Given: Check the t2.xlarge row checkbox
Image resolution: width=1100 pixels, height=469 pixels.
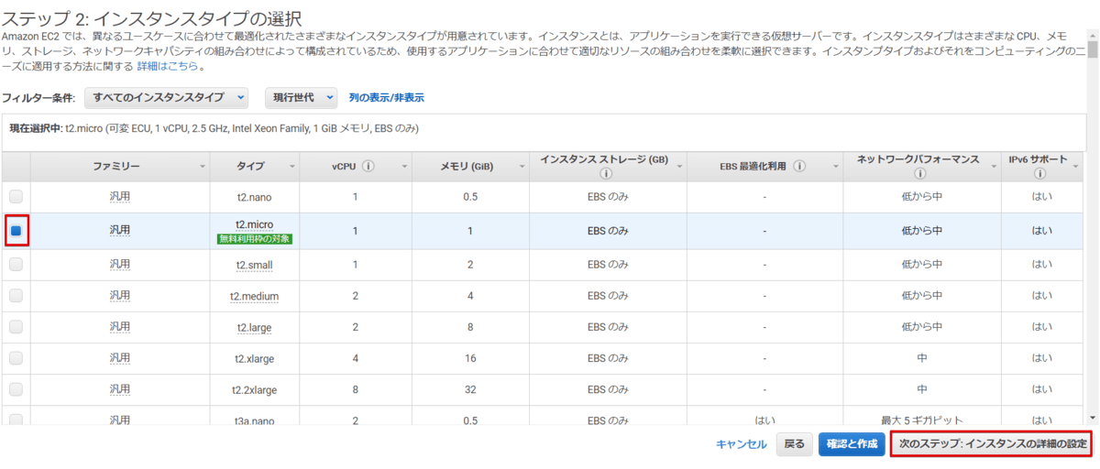Looking at the screenshot, I should 16,358.
